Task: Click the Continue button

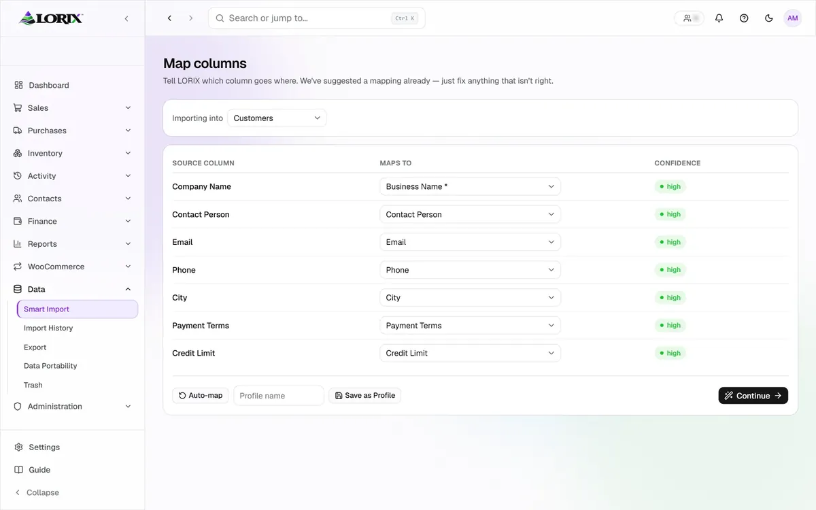Action: (753, 395)
